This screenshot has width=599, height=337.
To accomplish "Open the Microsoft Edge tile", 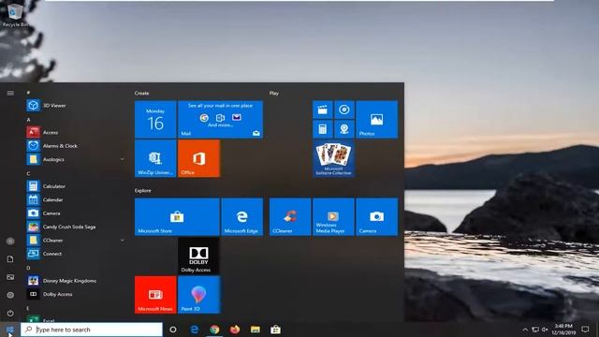I will point(242,216).
